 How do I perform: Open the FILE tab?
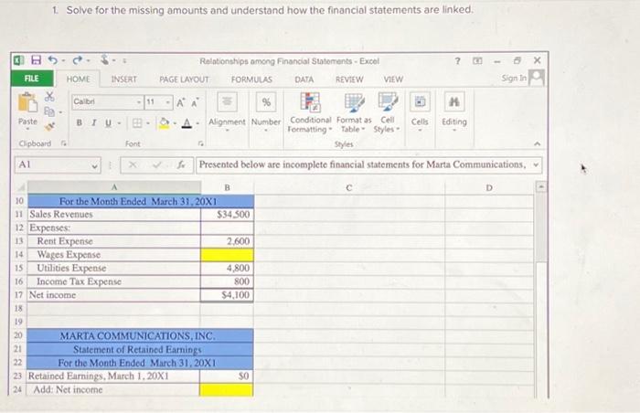click(32, 79)
